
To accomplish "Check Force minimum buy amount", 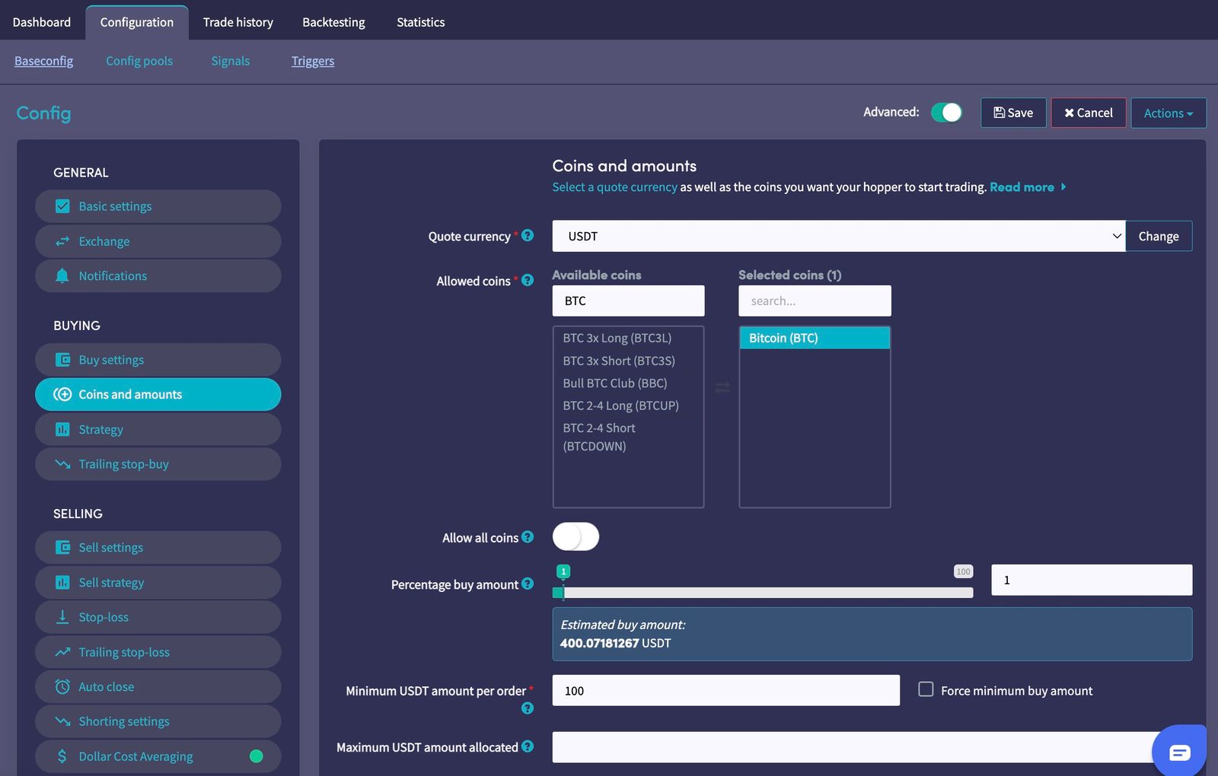I will pos(926,689).
